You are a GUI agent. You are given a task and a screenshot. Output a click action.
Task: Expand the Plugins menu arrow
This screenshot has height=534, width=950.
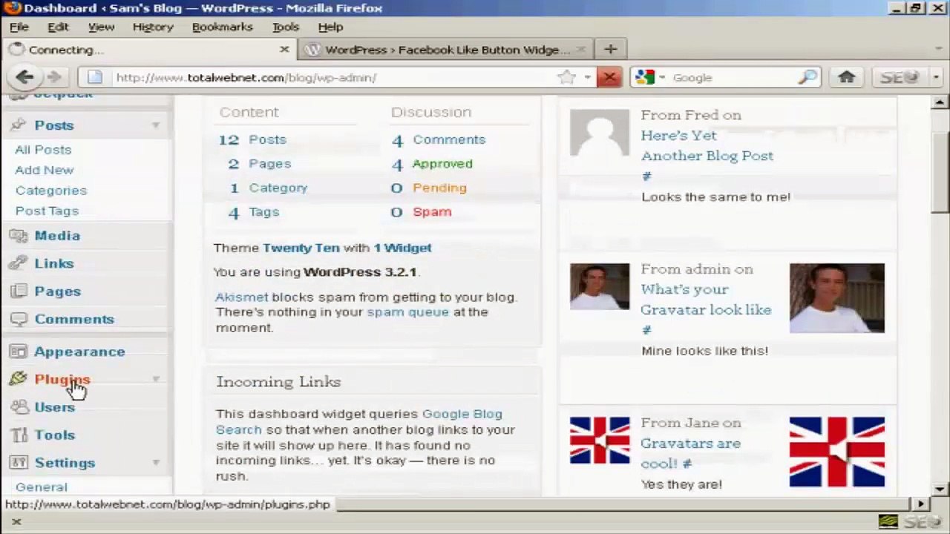coord(156,379)
